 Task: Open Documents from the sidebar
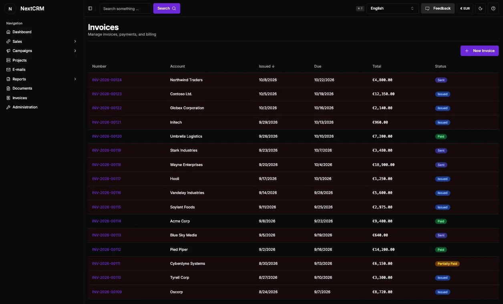22,88
